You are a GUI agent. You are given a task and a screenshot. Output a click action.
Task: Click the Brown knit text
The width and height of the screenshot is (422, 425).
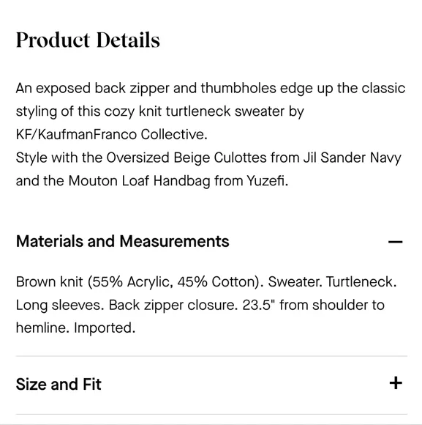click(x=49, y=282)
